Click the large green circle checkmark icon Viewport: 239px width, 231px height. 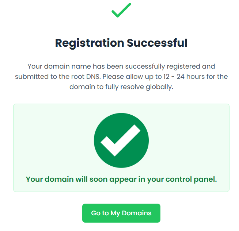(x=121, y=140)
